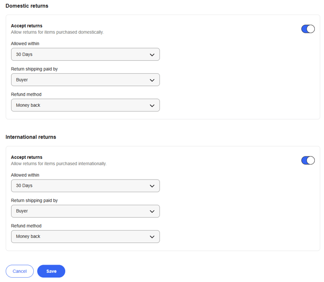
Task: Click domestic Accept returns label text
Action: tap(27, 26)
